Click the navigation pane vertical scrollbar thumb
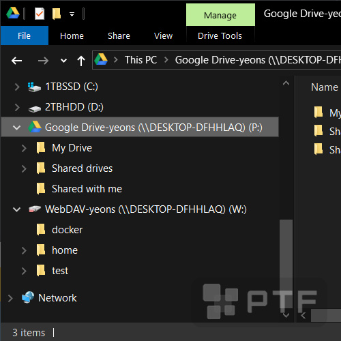The width and height of the screenshot is (341, 341). (286, 264)
